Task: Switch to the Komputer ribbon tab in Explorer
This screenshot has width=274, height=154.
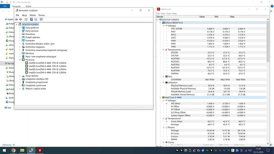Action: (16, 6)
